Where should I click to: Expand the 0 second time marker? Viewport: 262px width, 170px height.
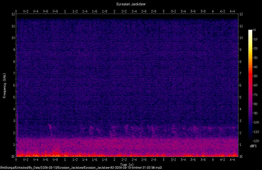[x=16, y=12]
